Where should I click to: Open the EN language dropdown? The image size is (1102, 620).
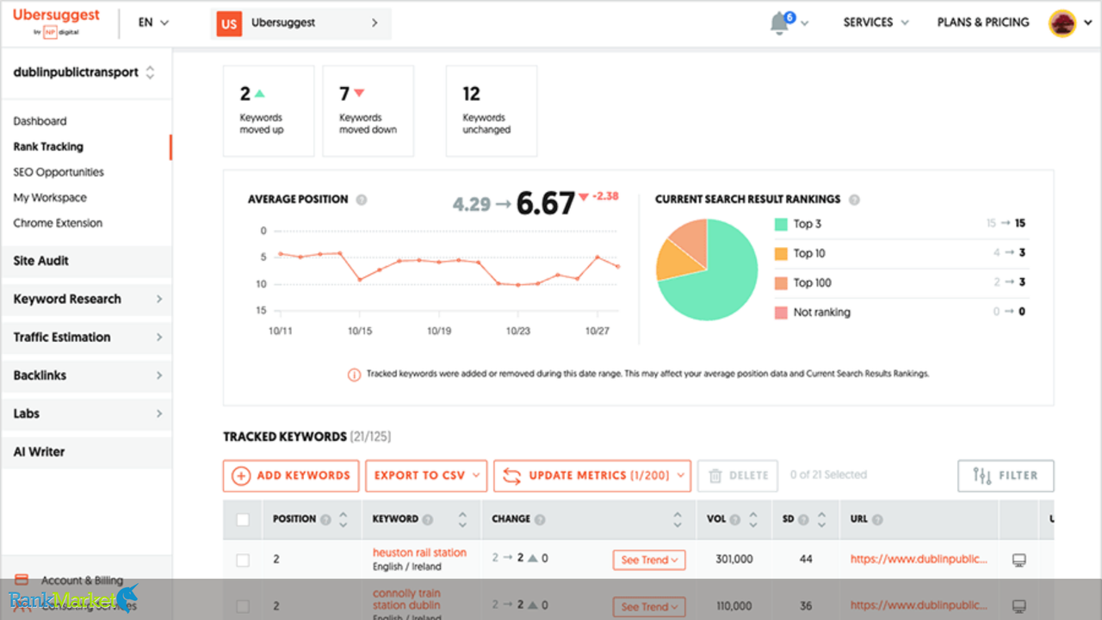(153, 23)
